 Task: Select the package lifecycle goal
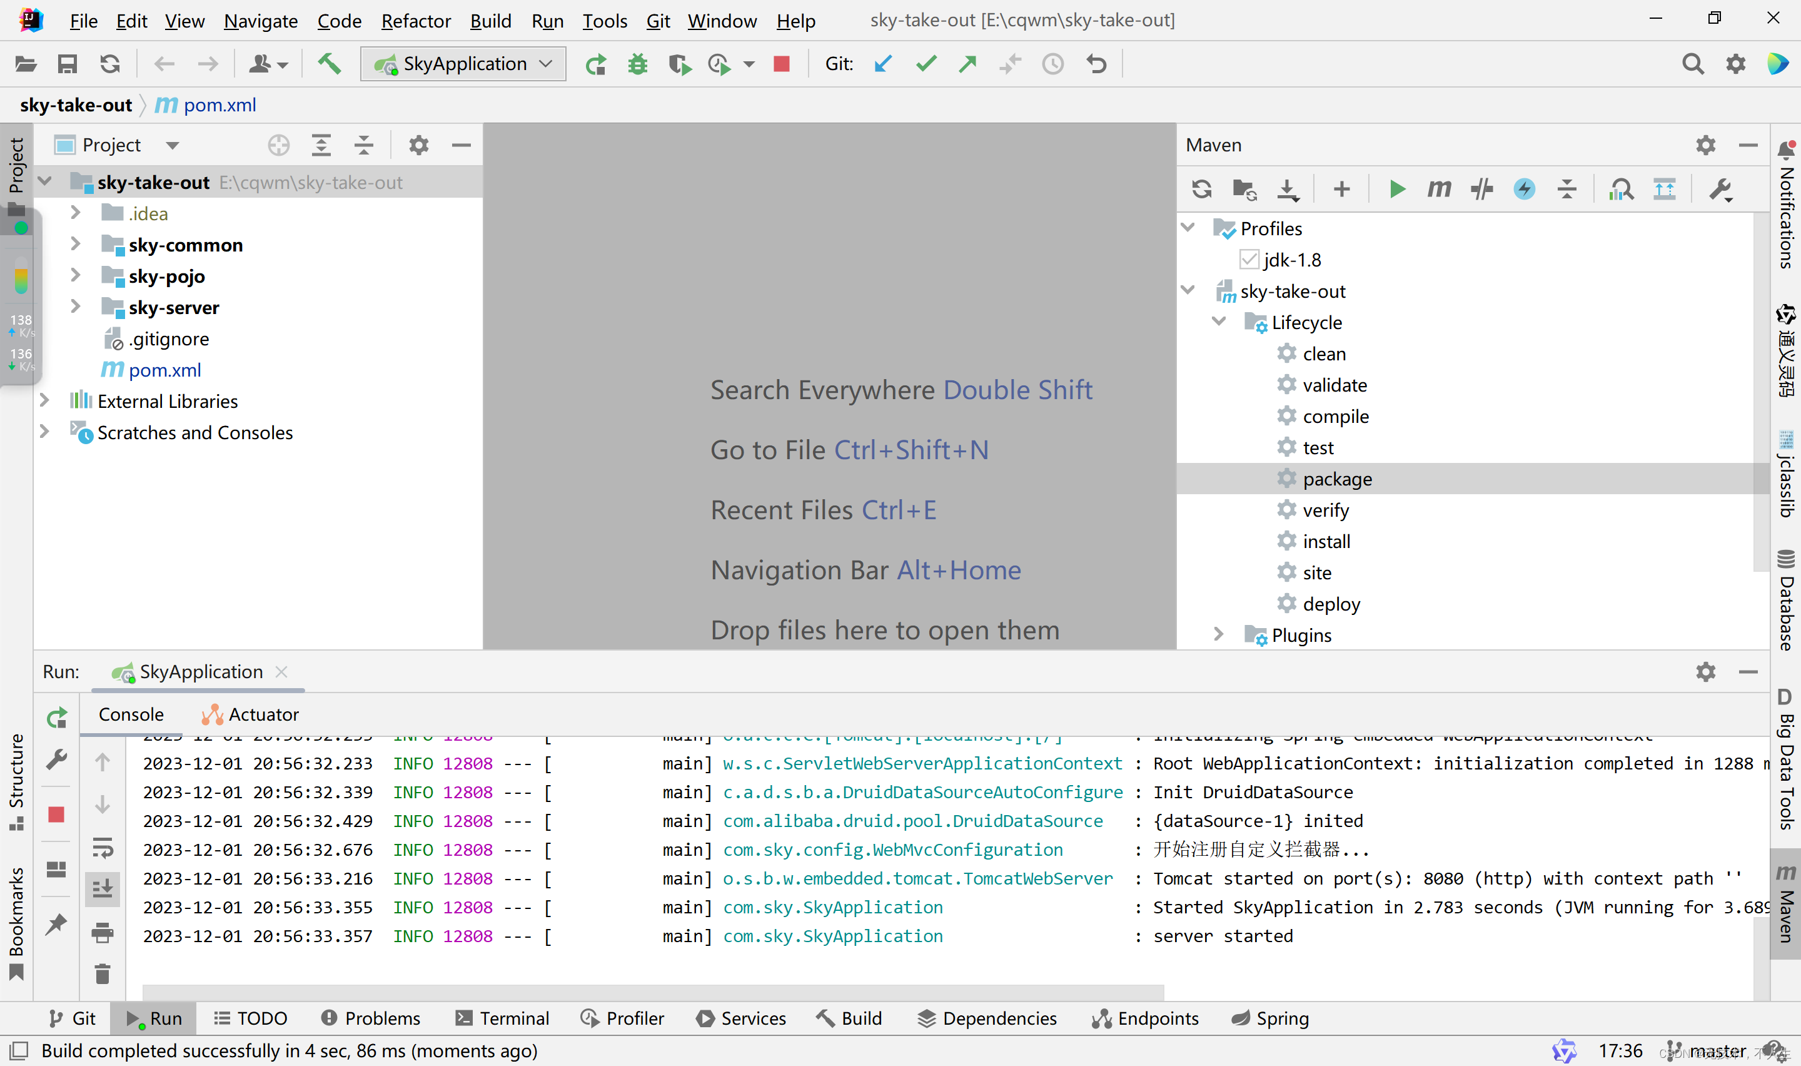tap(1336, 479)
